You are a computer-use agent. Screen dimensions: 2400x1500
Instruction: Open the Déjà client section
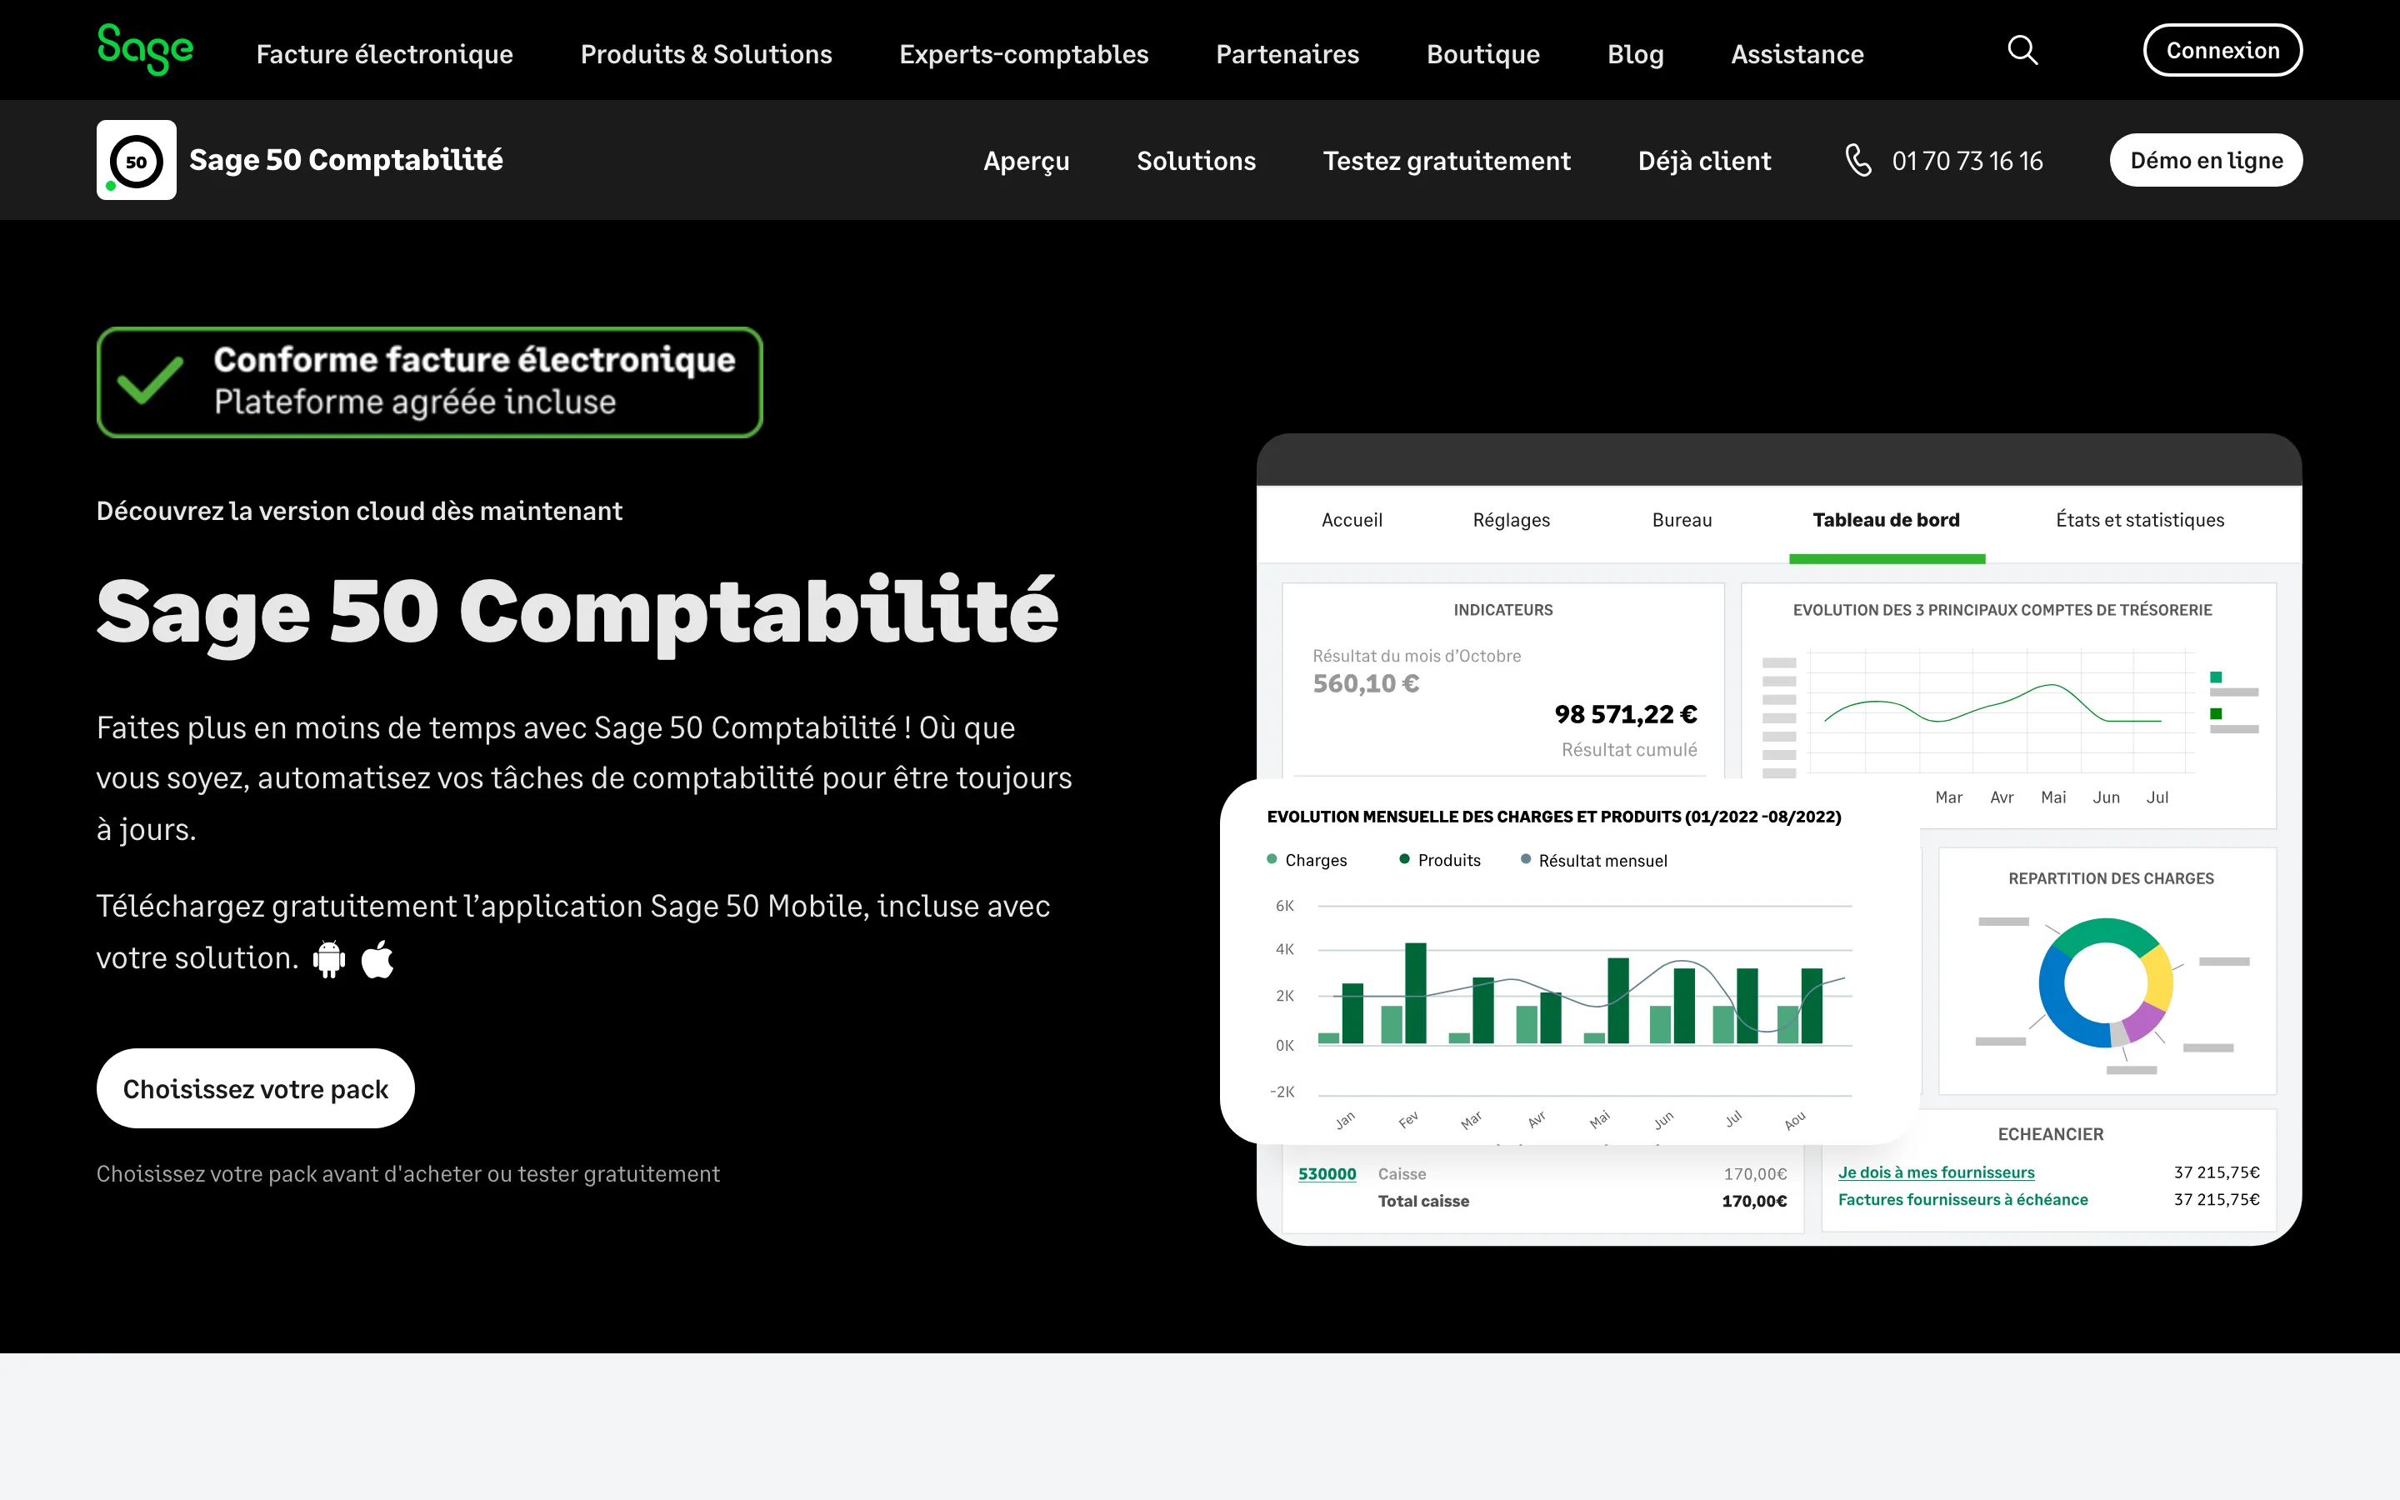[x=1704, y=161]
